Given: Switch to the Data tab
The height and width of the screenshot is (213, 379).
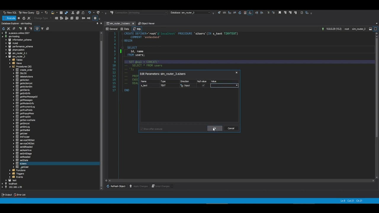Looking at the screenshot, I should tap(125, 29).
